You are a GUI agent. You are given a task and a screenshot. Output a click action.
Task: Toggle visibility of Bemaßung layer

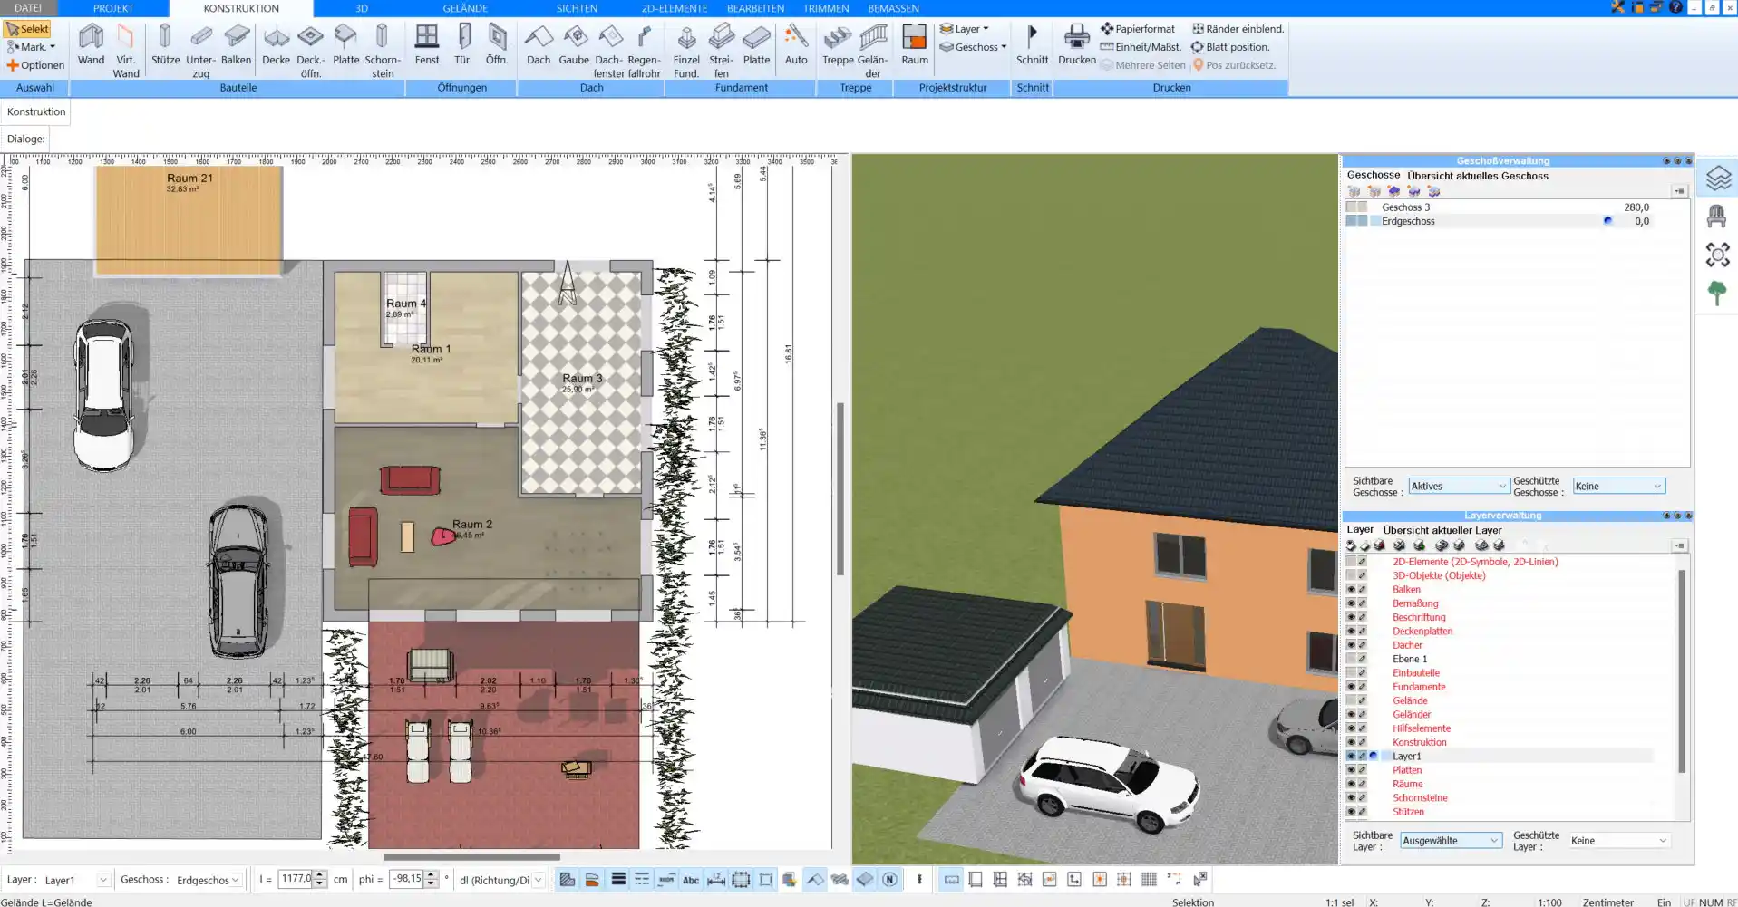pyautogui.click(x=1351, y=603)
